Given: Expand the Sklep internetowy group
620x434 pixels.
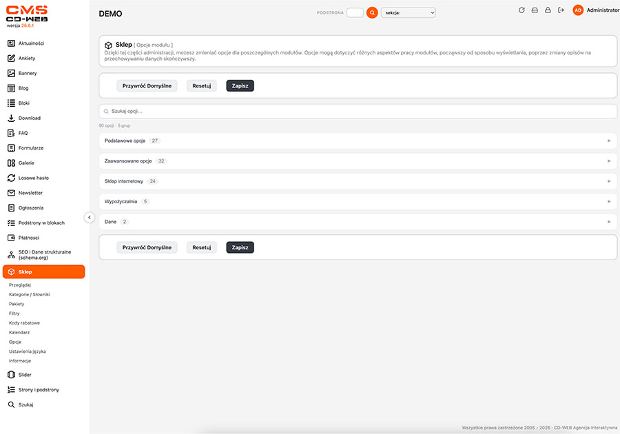Looking at the screenshot, I should coord(358,181).
